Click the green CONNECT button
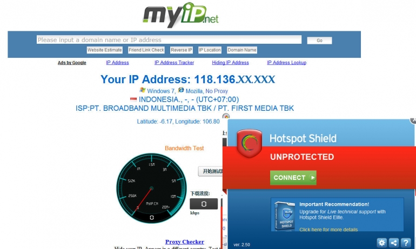 (x=293, y=177)
